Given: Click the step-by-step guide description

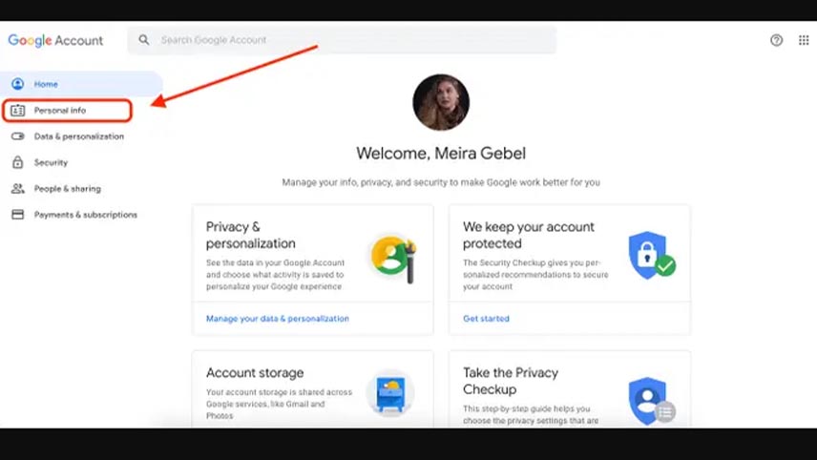Looking at the screenshot, I should [531, 415].
